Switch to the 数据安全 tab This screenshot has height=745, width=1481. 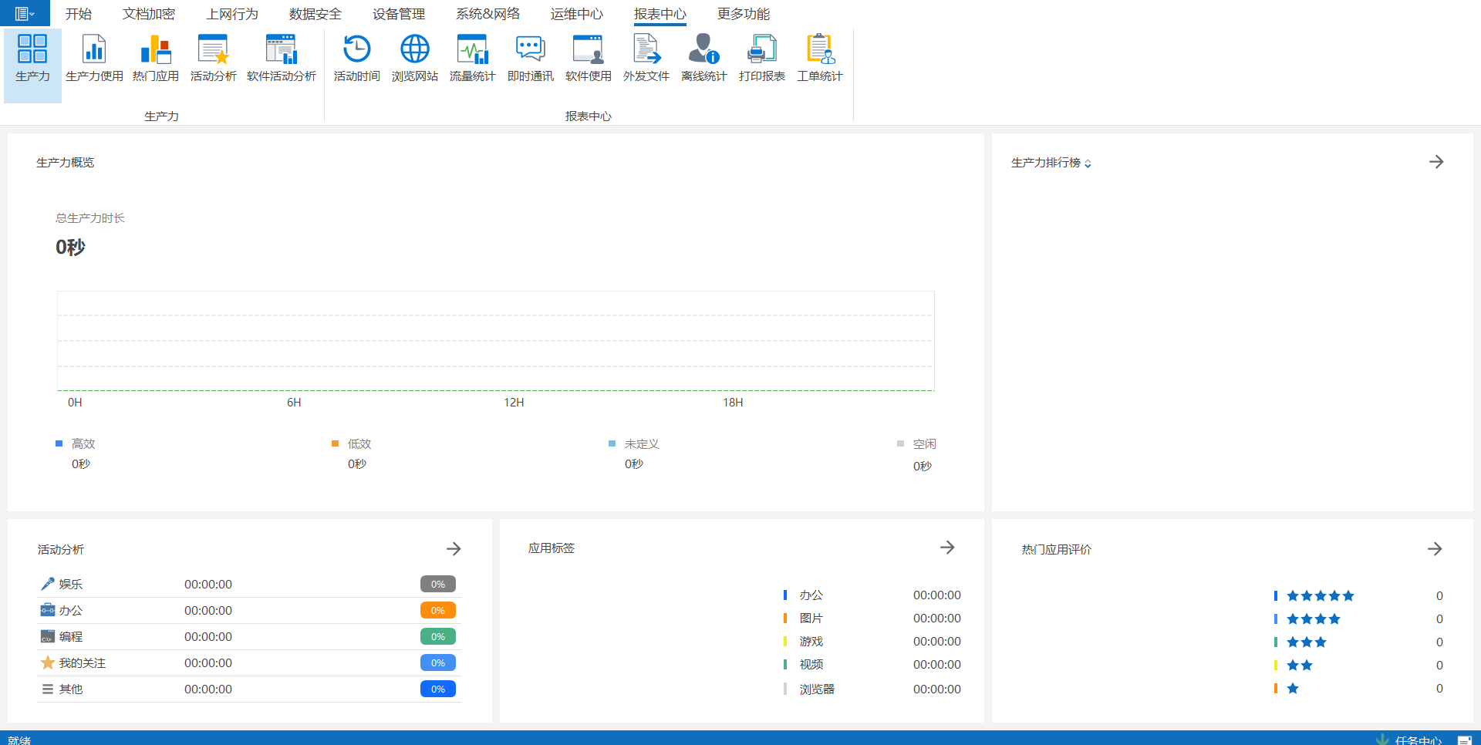coord(315,14)
